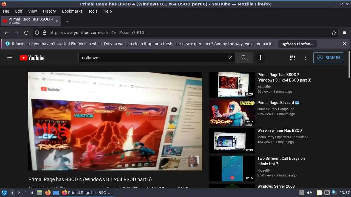Select the Primal Rage has BSOD 4 browser tab
The image size is (351, 197).
(31, 21)
